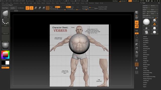The width and height of the screenshot is (161, 90).
Task: Click the QuickSave button
Action: (115, 1)
